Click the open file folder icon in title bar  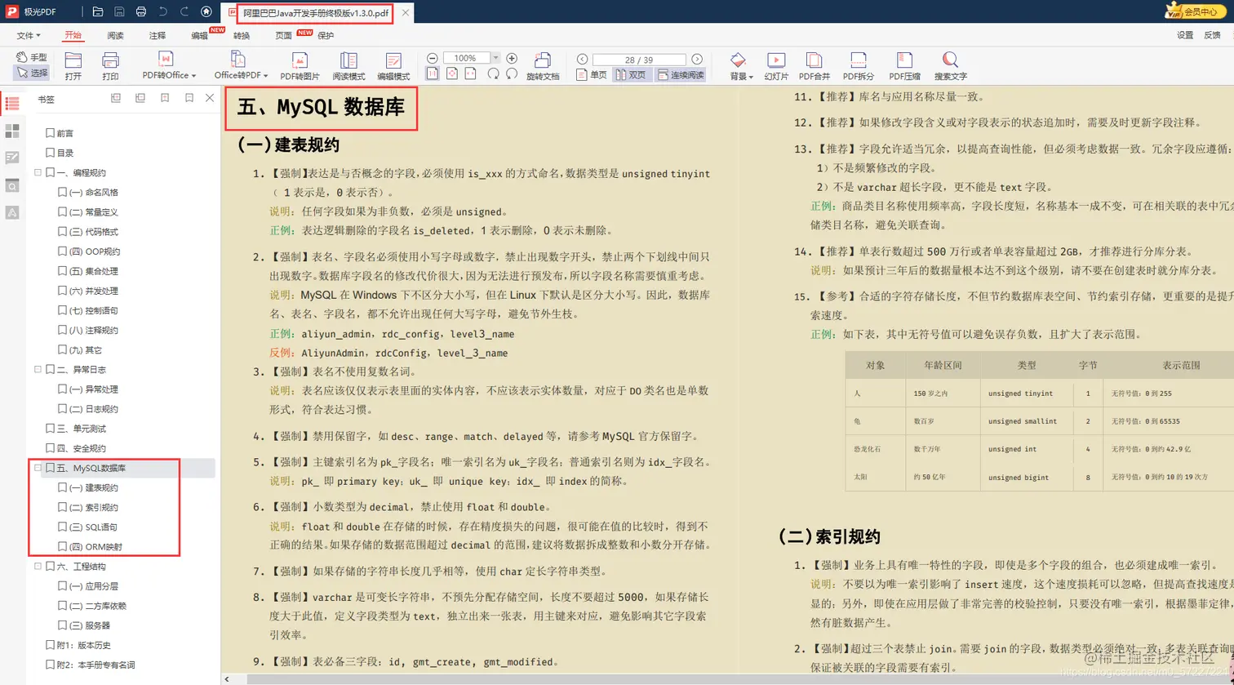pos(98,12)
